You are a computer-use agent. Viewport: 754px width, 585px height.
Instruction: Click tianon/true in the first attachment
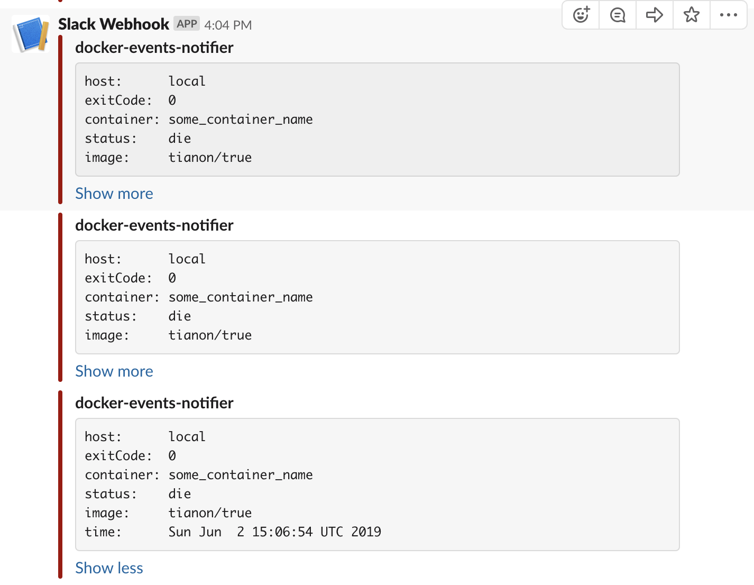(x=210, y=158)
